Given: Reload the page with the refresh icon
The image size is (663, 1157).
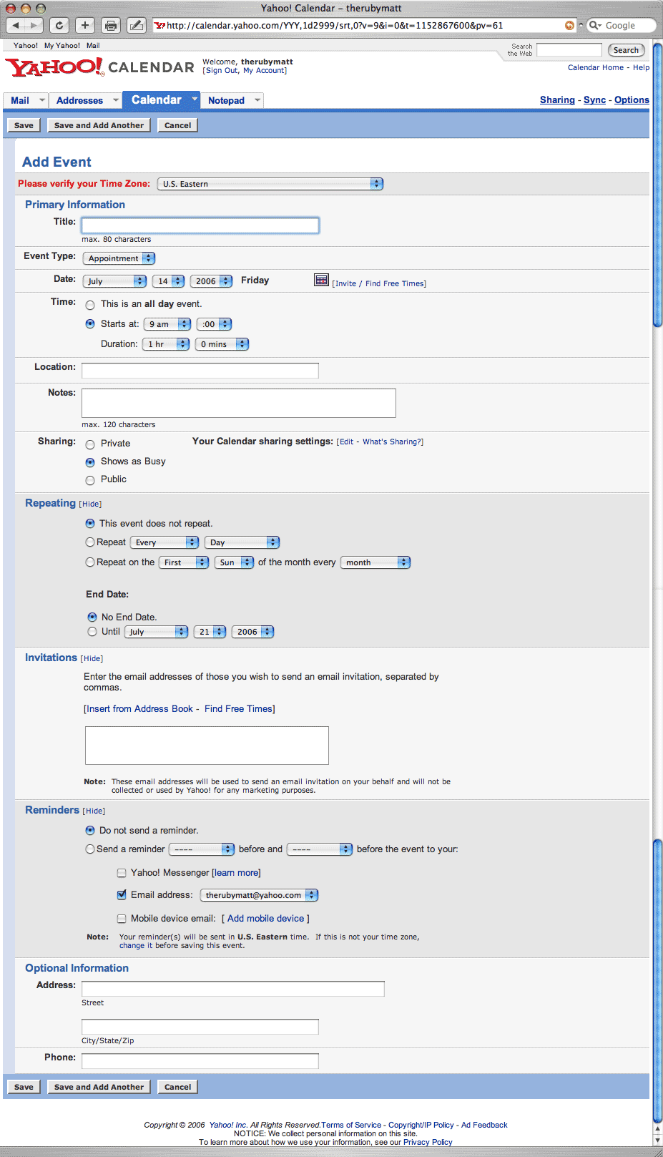Looking at the screenshot, I should click(x=59, y=25).
